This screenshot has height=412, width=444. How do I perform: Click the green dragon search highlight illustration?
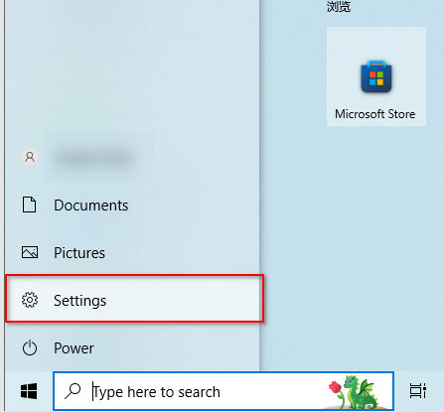[x=361, y=392]
